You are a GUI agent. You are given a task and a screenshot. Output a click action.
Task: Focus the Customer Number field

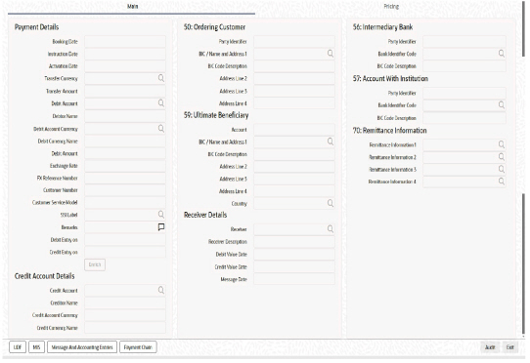pyautogui.click(x=125, y=190)
